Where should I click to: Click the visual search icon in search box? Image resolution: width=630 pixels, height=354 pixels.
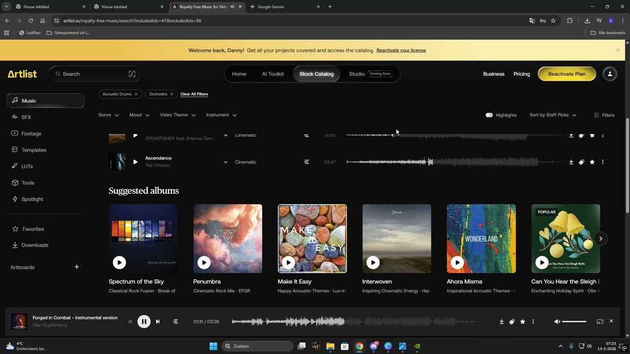(x=132, y=74)
